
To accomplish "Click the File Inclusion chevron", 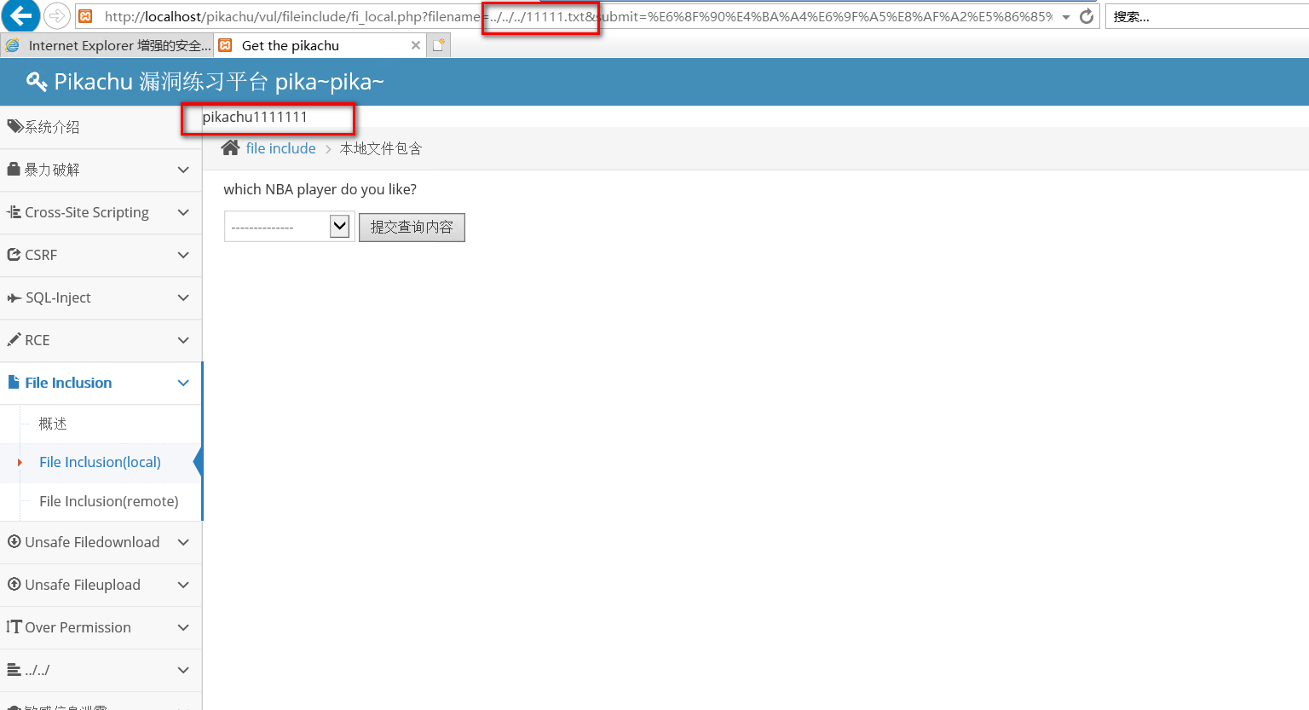I will click(x=183, y=383).
